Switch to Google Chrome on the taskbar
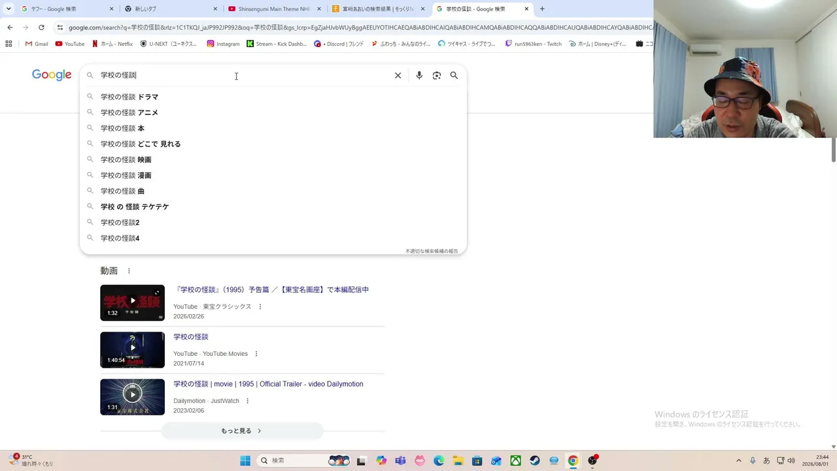Screen dimensions: 837x471 pos(573,461)
